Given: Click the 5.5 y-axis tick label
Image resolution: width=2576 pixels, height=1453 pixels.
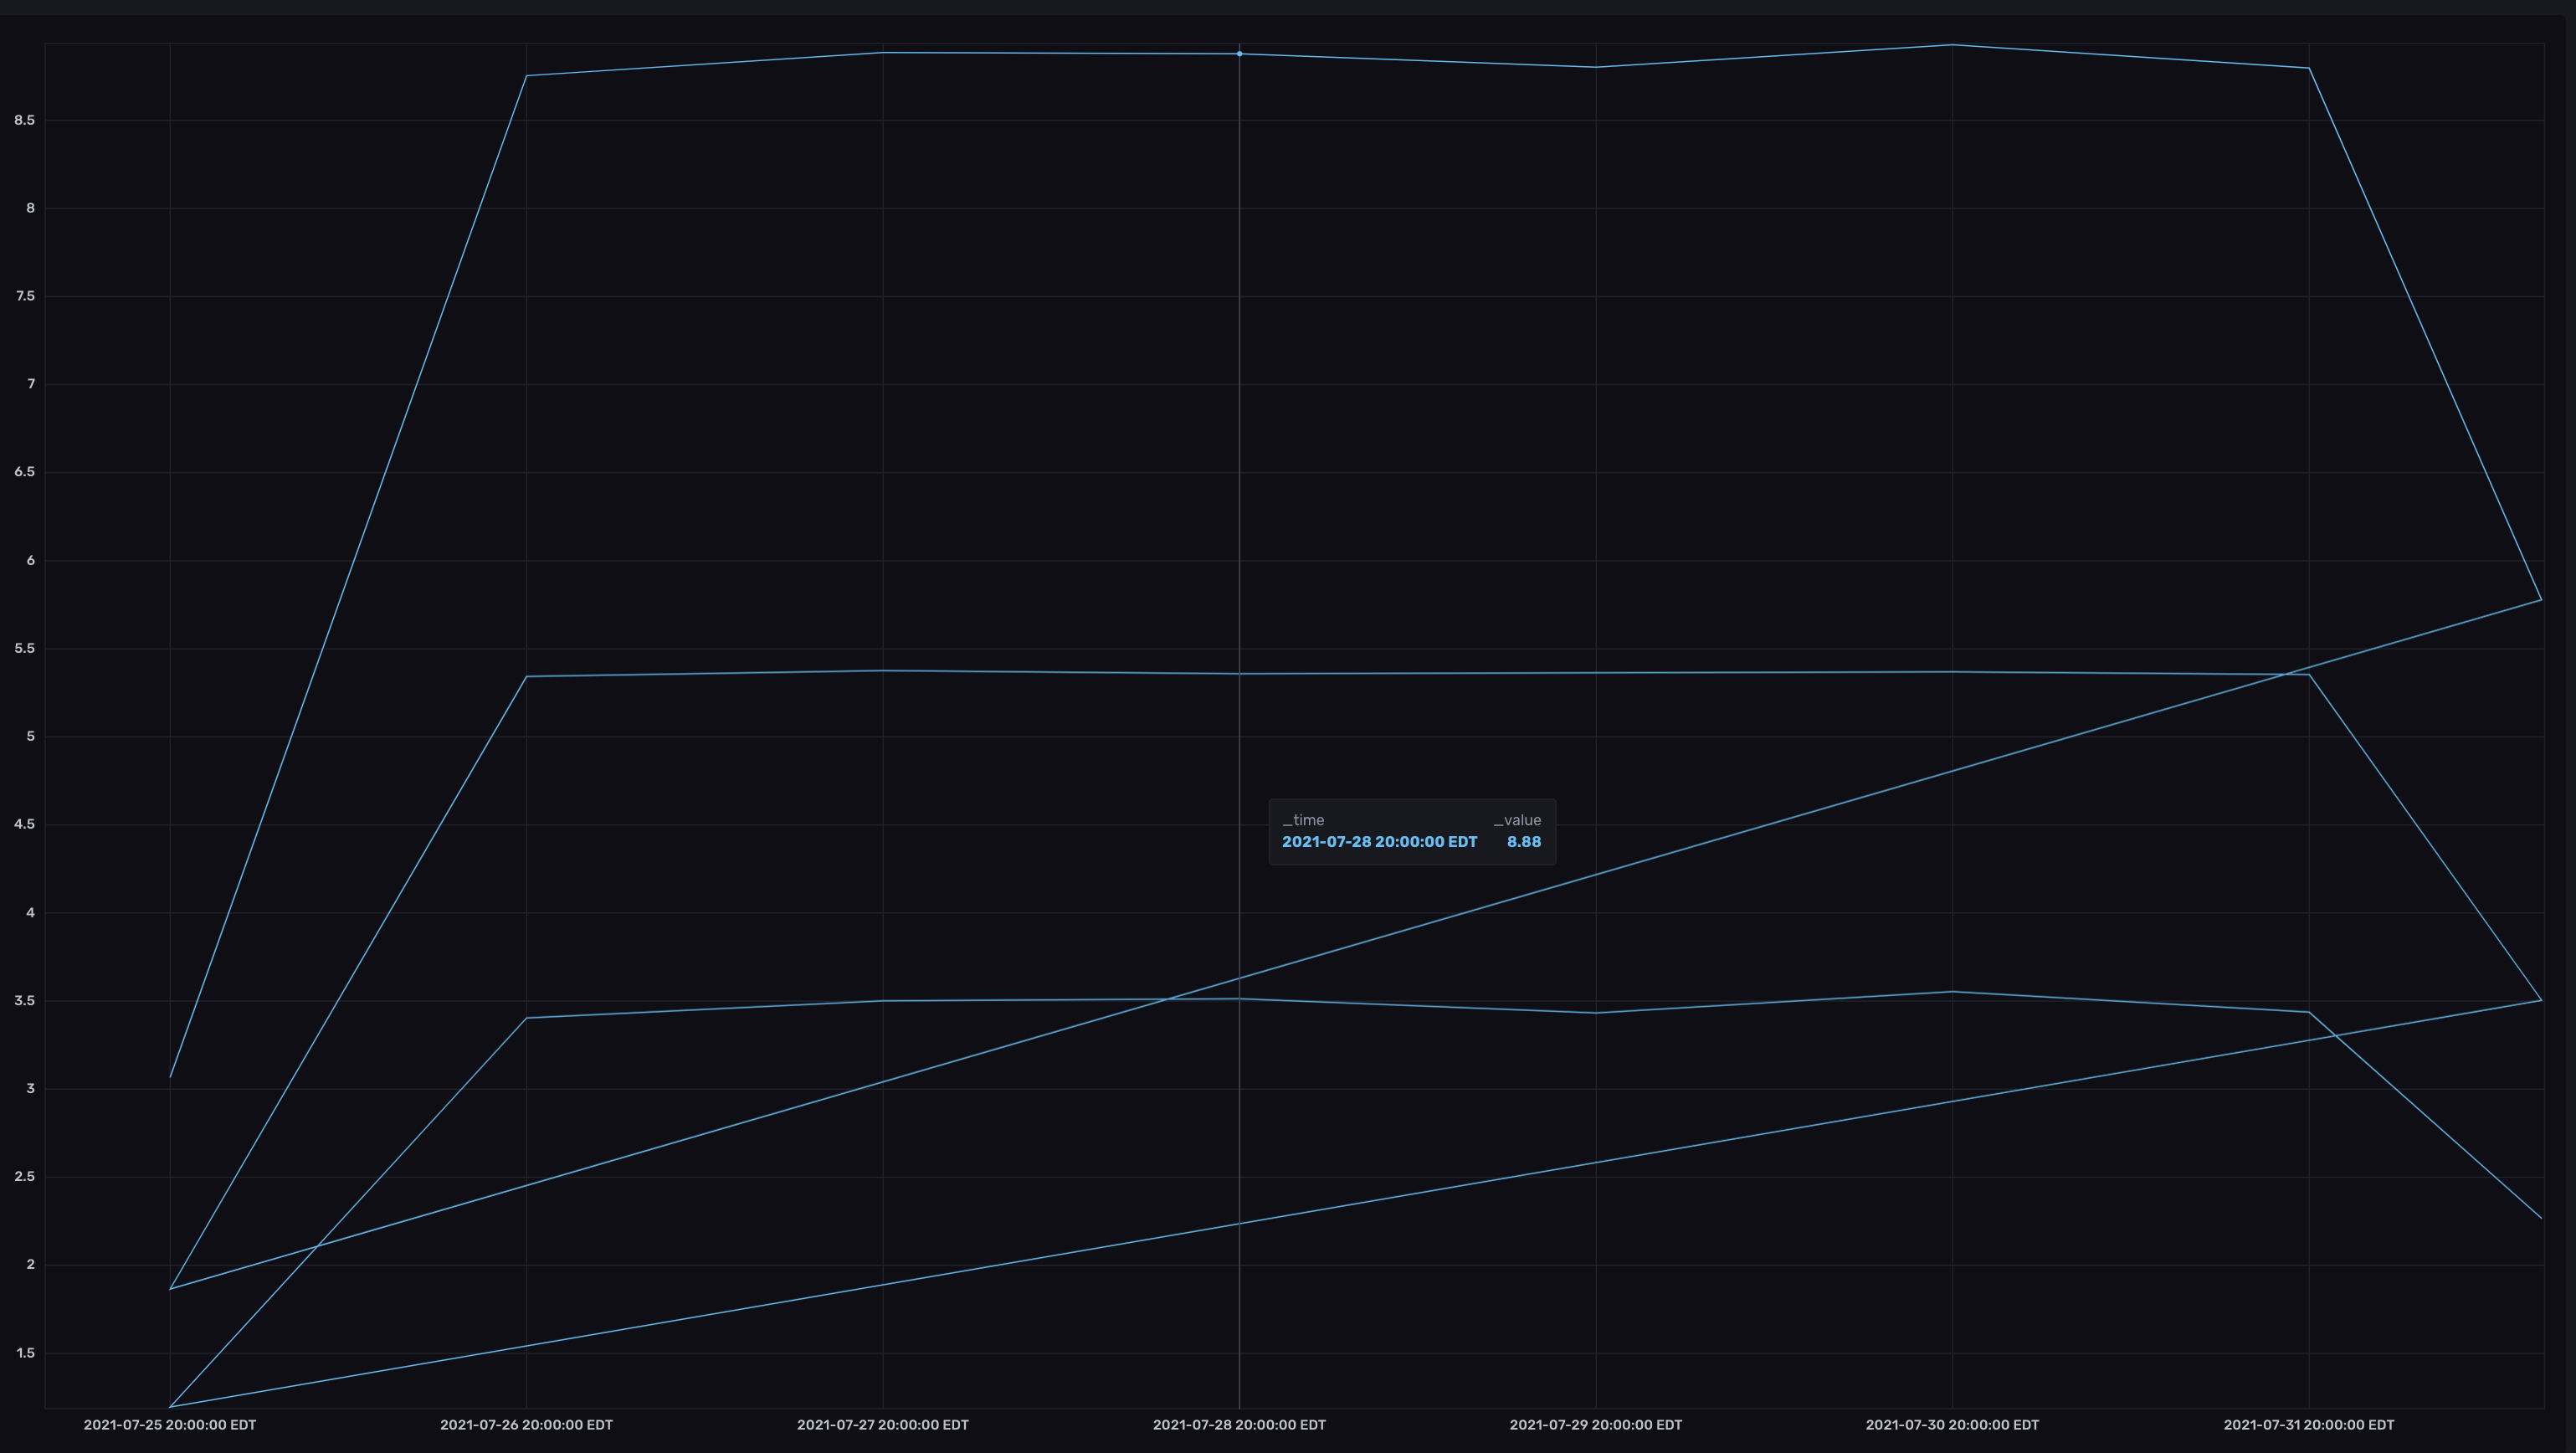Looking at the screenshot, I should pos(24,649).
